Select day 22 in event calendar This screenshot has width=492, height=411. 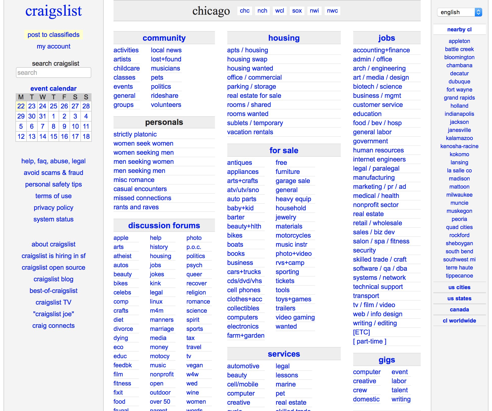21,106
